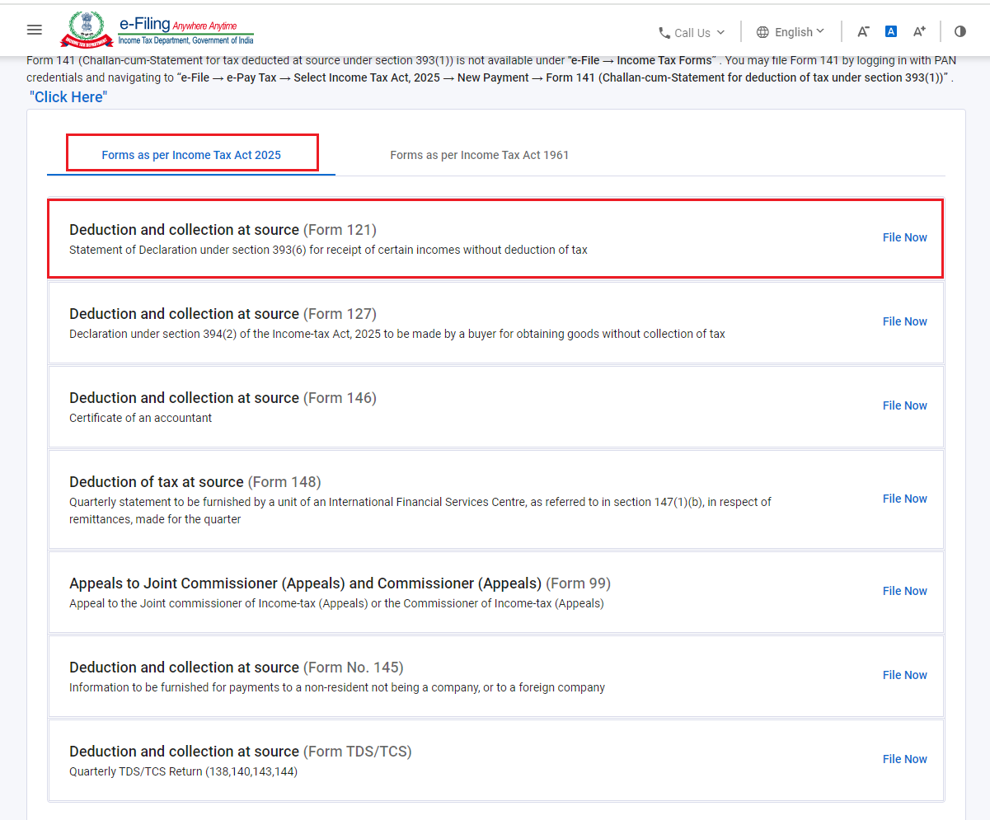The image size is (990, 820).
Task: Reset to default font size icon
Action: 891,31
